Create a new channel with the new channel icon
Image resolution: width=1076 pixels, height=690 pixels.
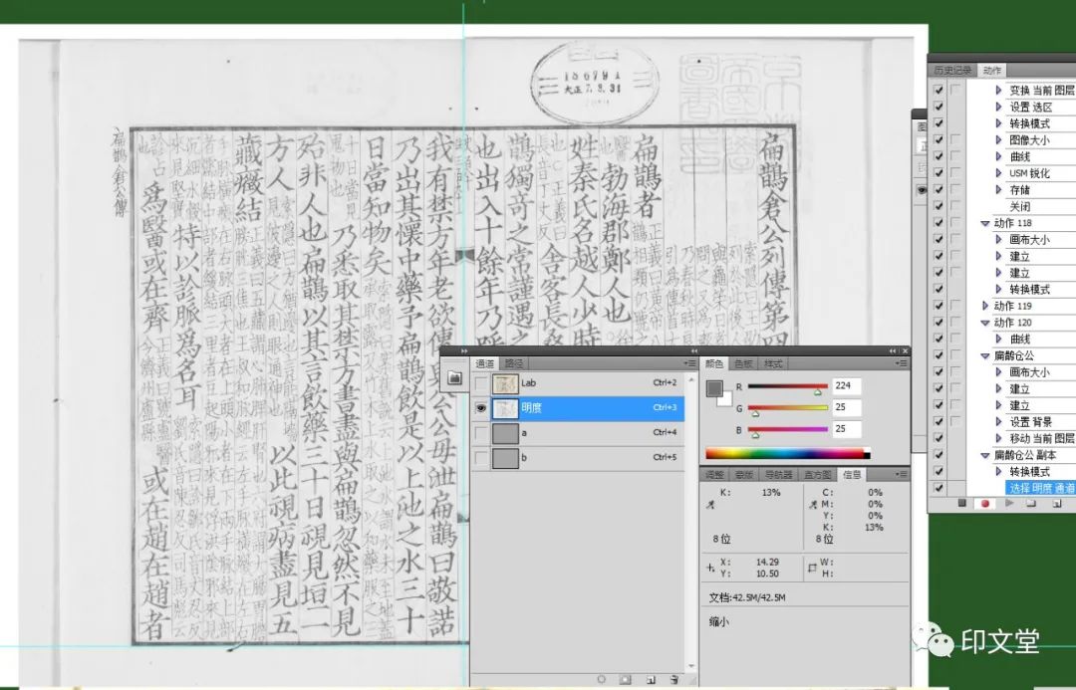tap(651, 678)
